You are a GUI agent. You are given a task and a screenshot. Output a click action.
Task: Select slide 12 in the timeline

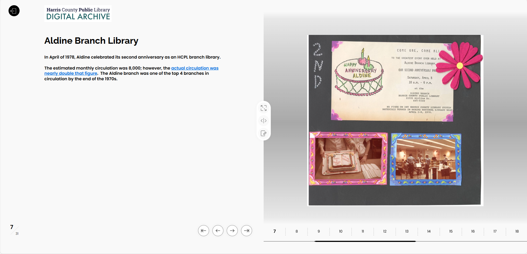pos(385,231)
